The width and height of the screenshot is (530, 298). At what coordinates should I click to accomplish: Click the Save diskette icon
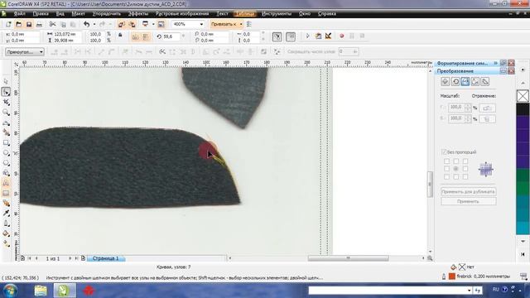(x=29, y=24)
